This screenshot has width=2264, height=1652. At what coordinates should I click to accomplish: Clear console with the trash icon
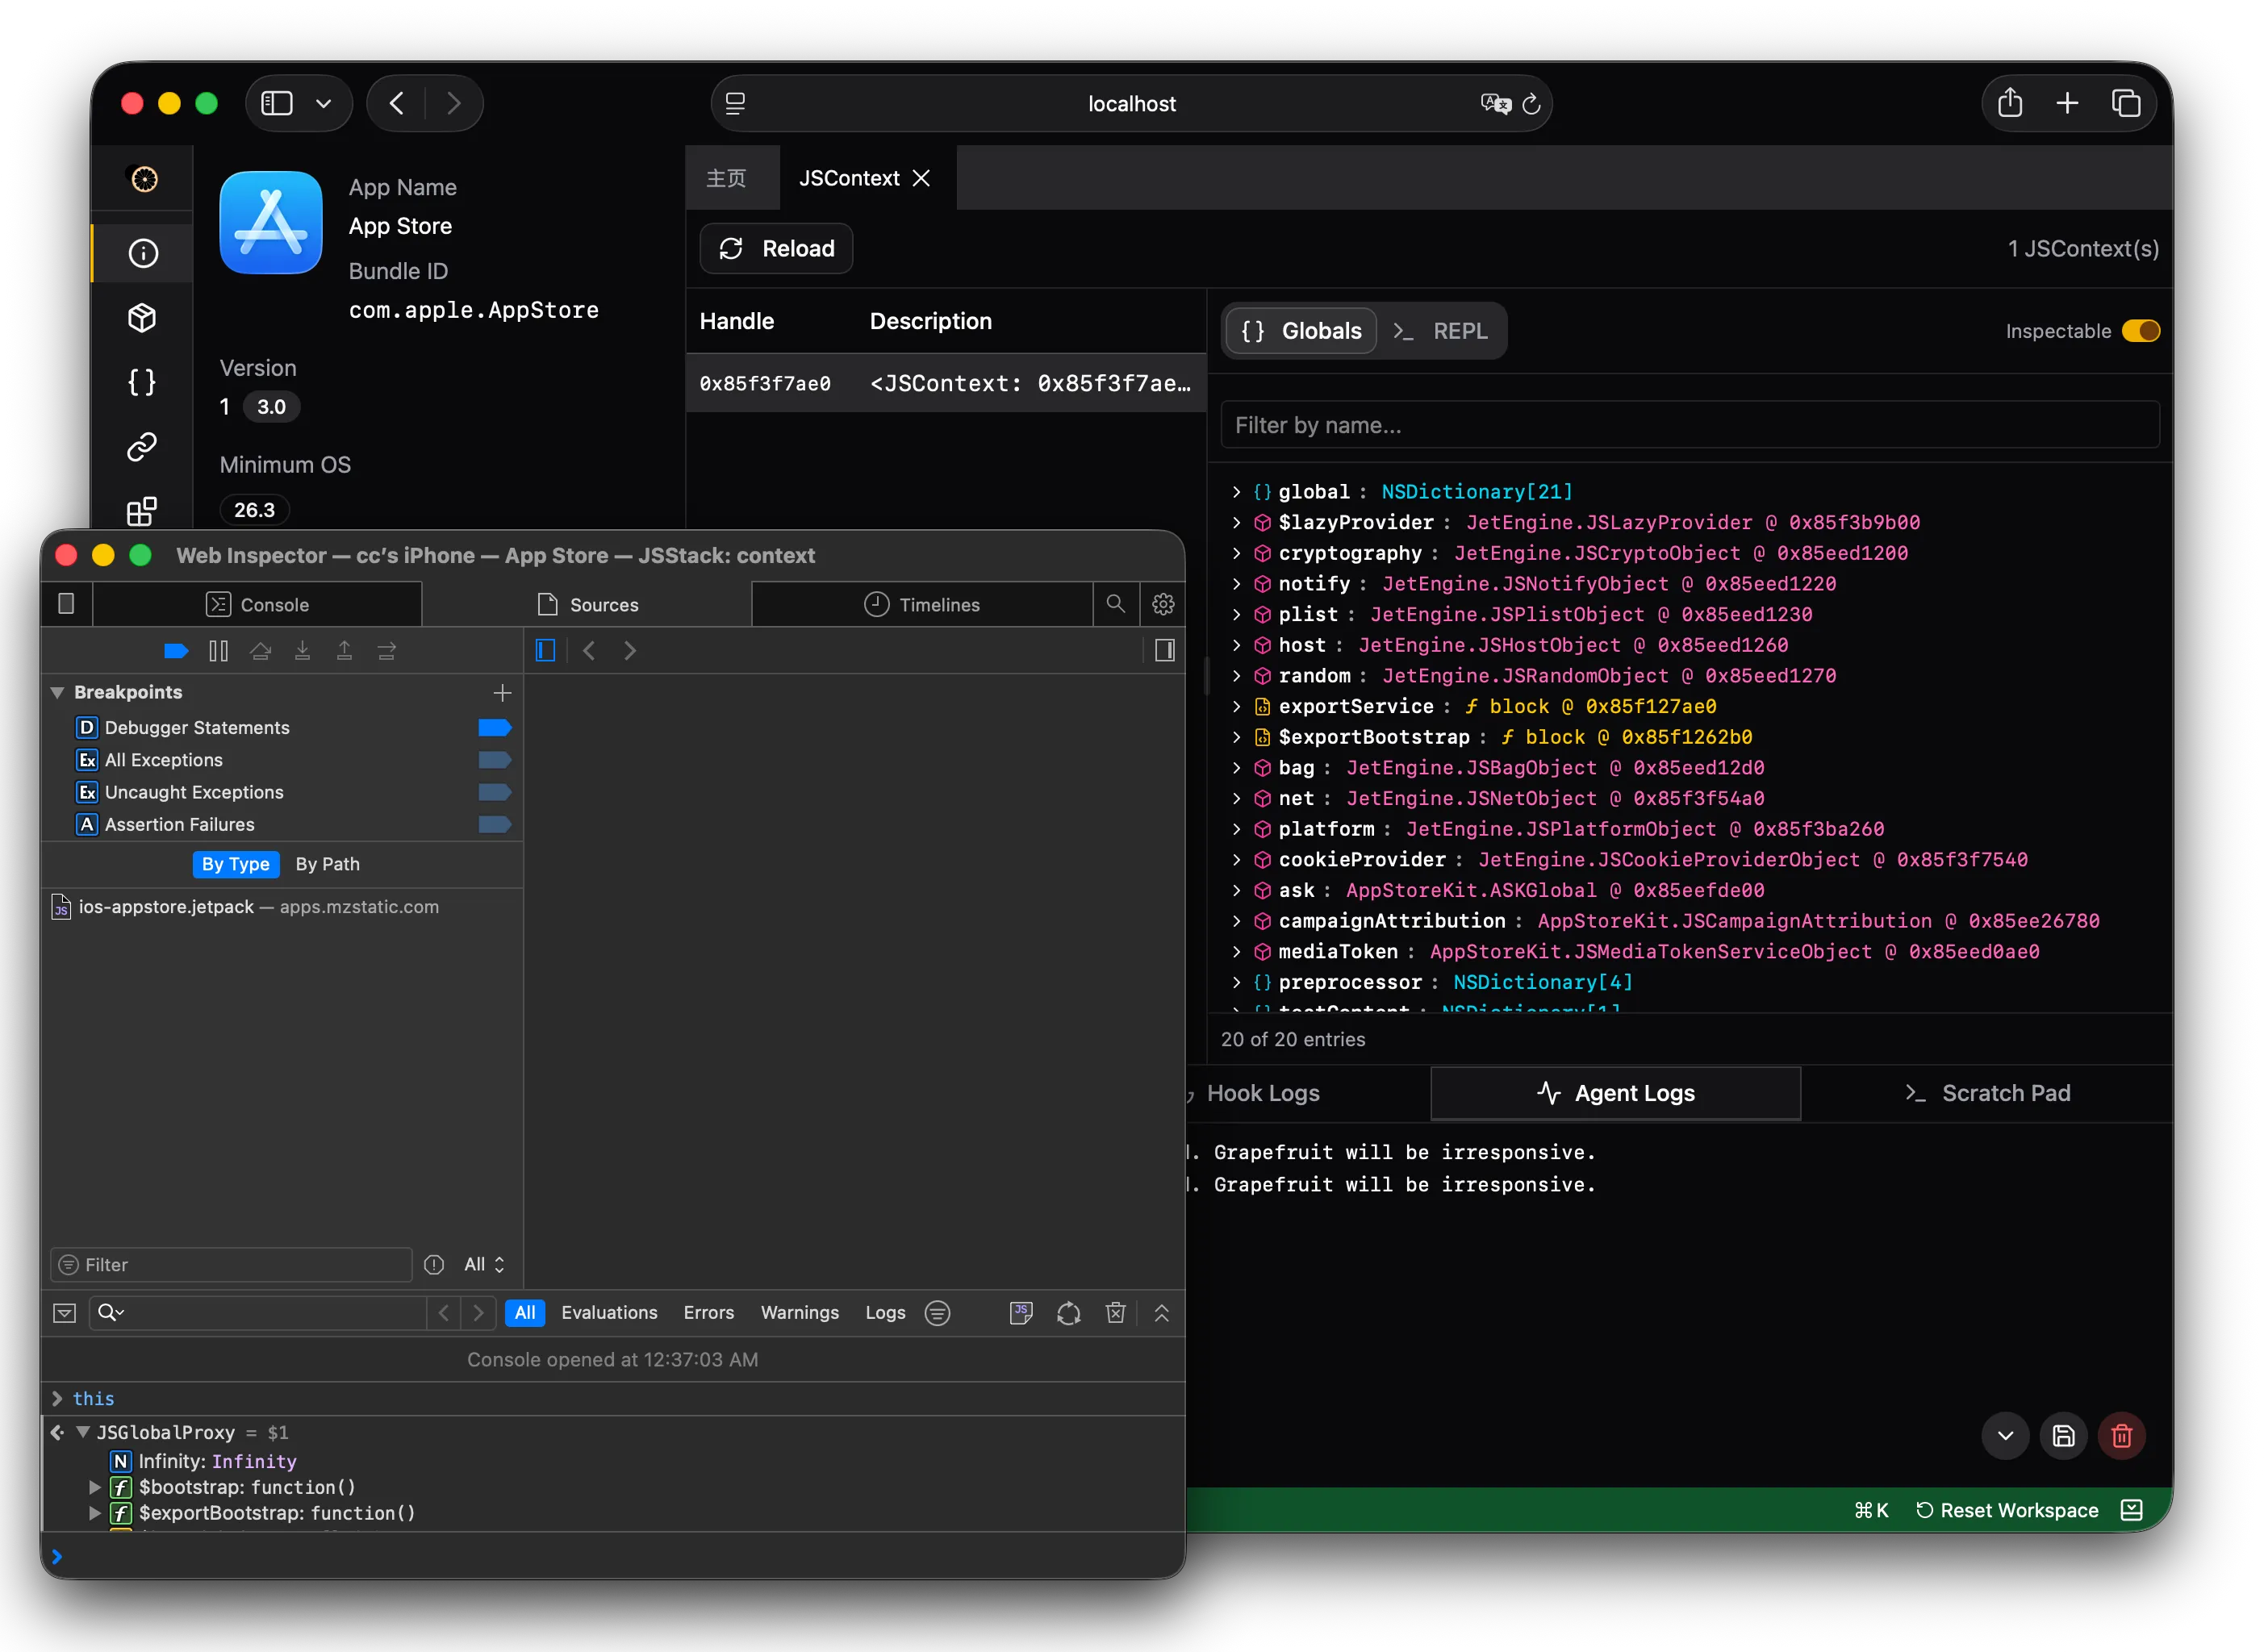tap(1115, 1313)
